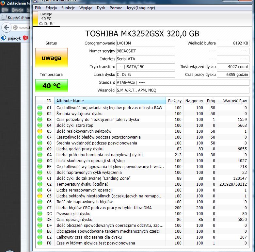Click raw value 120147 of row C1

click(x=240, y=178)
